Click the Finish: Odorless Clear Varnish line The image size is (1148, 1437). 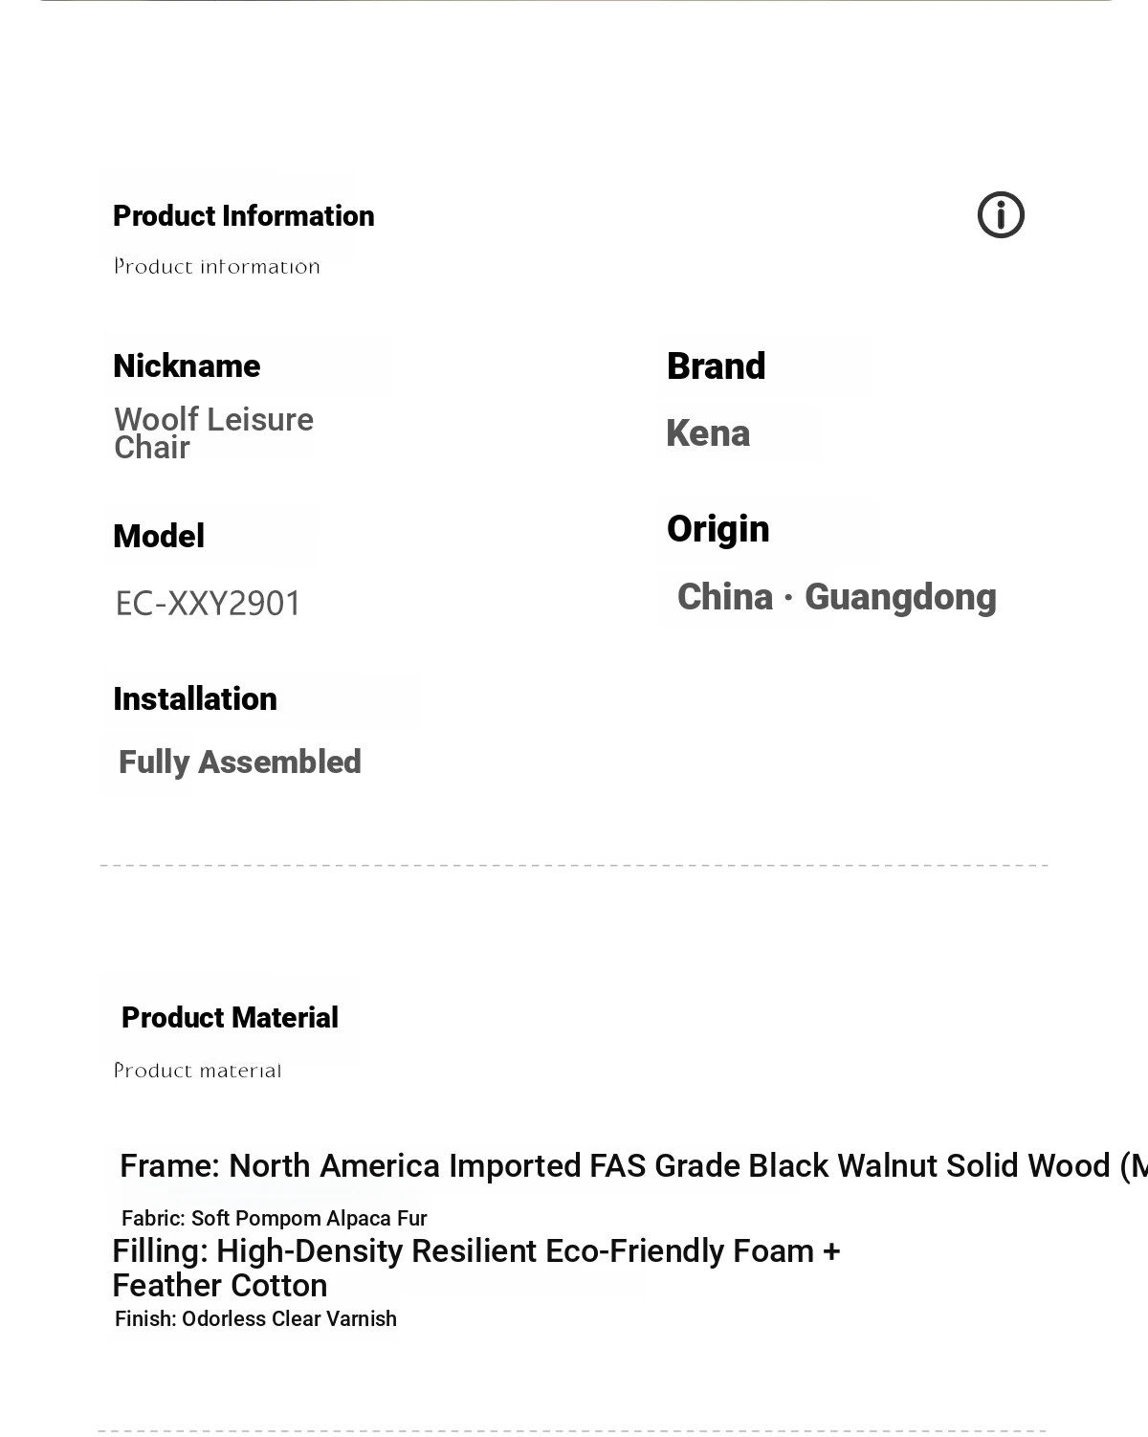click(255, 1319)
